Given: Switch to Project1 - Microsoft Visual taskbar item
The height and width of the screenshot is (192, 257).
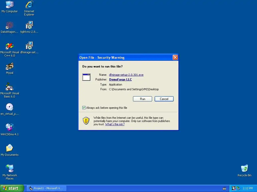Looking at the screenshot, I should tap(46, 188).
